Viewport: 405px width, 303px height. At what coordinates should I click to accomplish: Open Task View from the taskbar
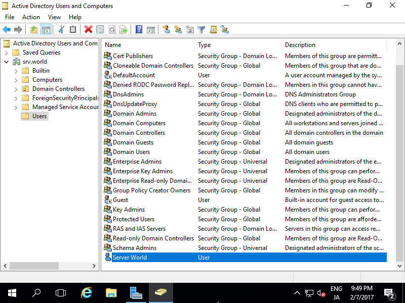coord(61,293)
